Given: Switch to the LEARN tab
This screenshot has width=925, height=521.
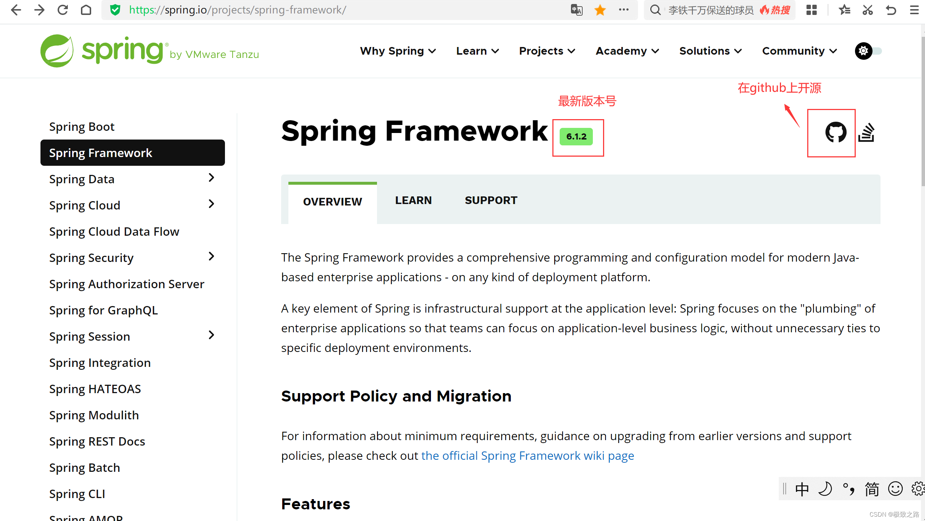Looking at the screenshot, I should click(413, 200).
